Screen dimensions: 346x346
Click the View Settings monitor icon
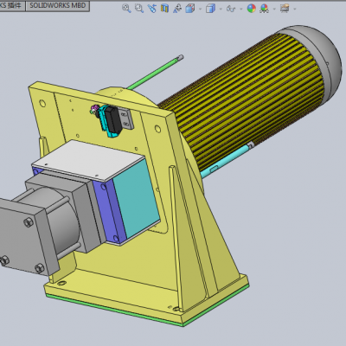pos(285,9)
